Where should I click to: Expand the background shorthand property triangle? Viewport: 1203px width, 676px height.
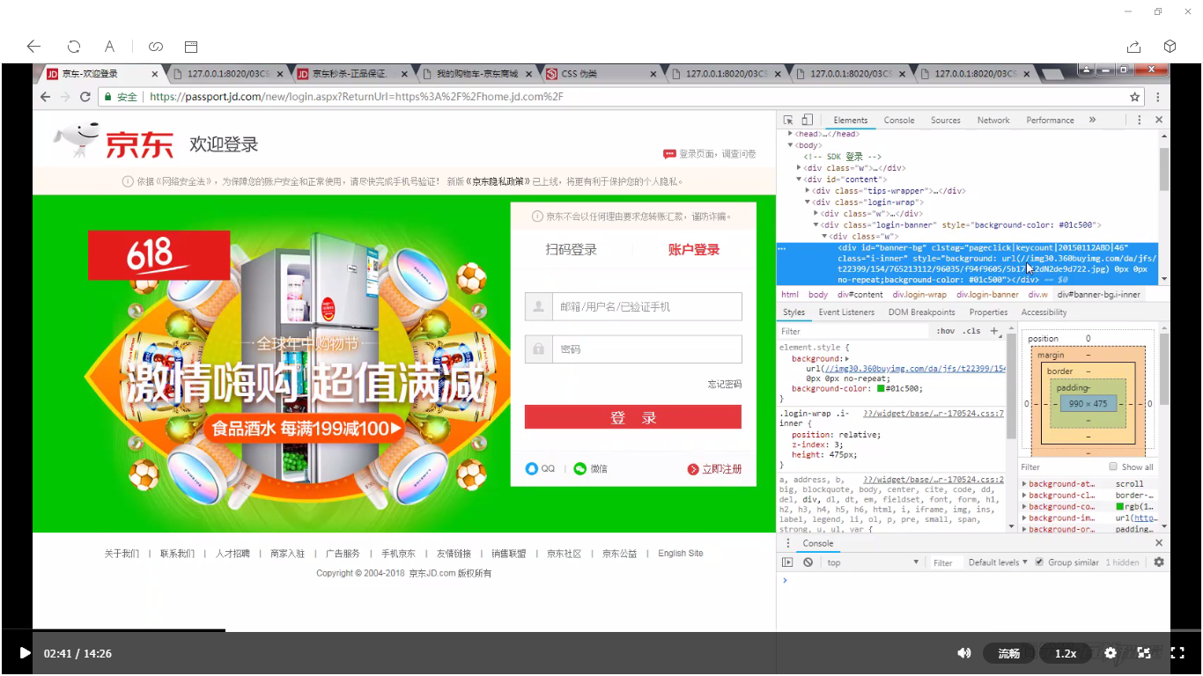[847, 359]
